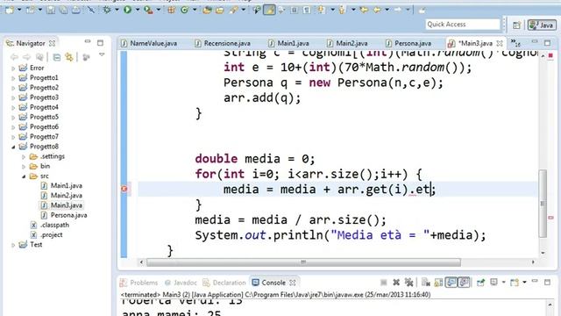Click the Save toolbar icon
Screen dimensions: 561x316
(51, 10)
